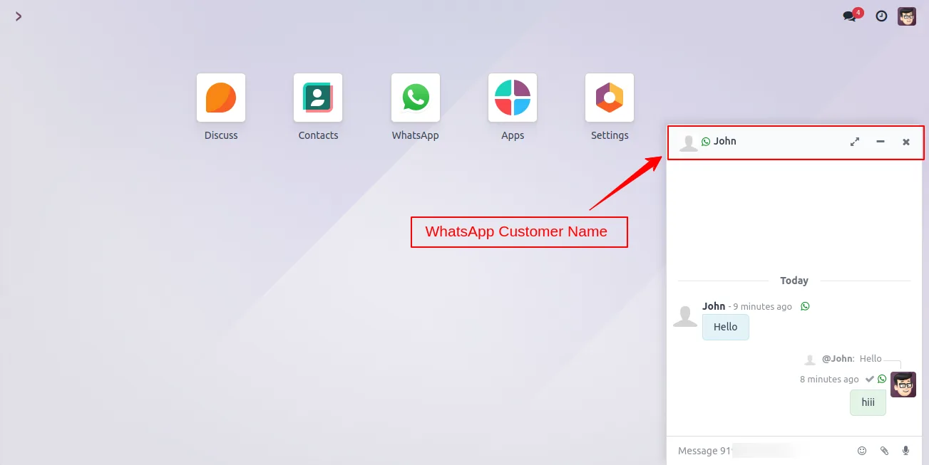Click John's avatar beside the Hello message

coord(685,315)
